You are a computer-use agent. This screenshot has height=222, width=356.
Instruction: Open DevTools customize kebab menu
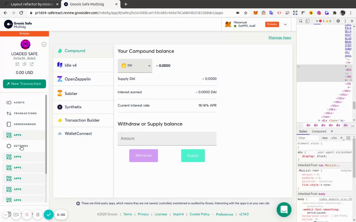pos(345,21)
